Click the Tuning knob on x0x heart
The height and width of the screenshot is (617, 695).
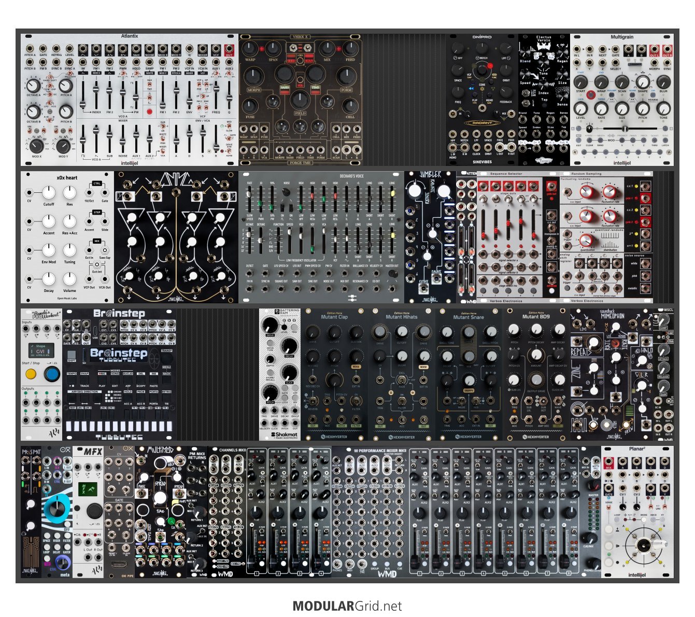pyautogui.click(x=69, y=251)
